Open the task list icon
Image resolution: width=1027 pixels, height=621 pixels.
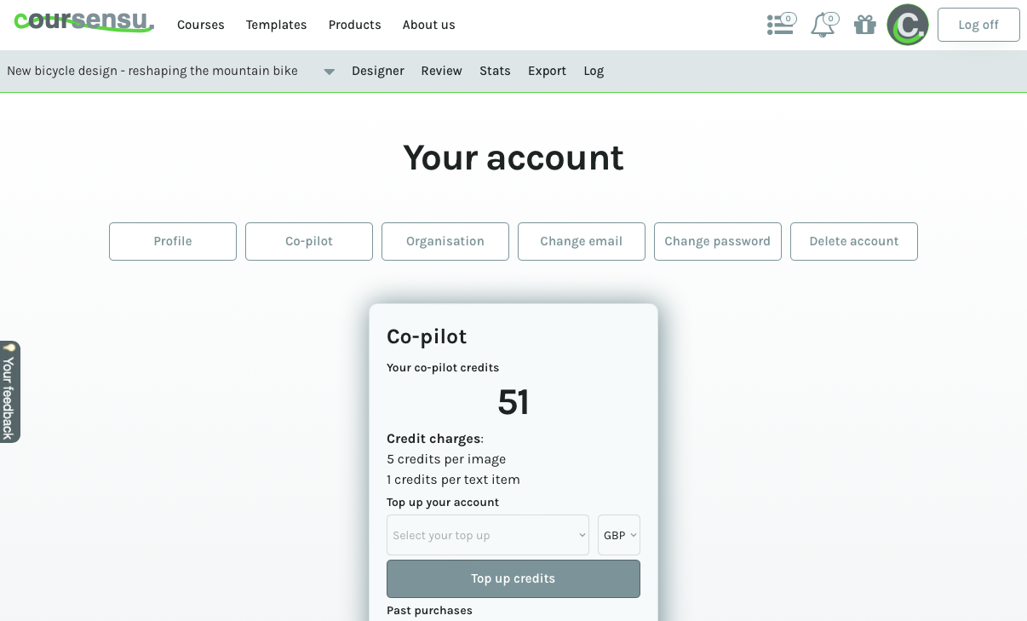point(780,25)
